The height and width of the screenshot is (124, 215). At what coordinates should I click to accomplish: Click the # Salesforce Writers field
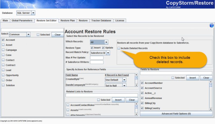click(x=97, y=62)
